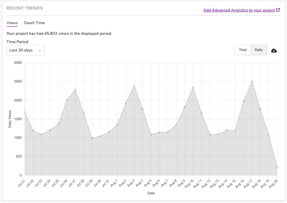Click the 'Jul 21' x-axis label
This screenshot has height=203, width=287.
point(22,183)
